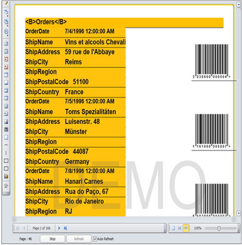Screen dimensions: 242x245
Task: Click the 'Page 1 of 166' indicator
Action: click(x=42, y=228)
